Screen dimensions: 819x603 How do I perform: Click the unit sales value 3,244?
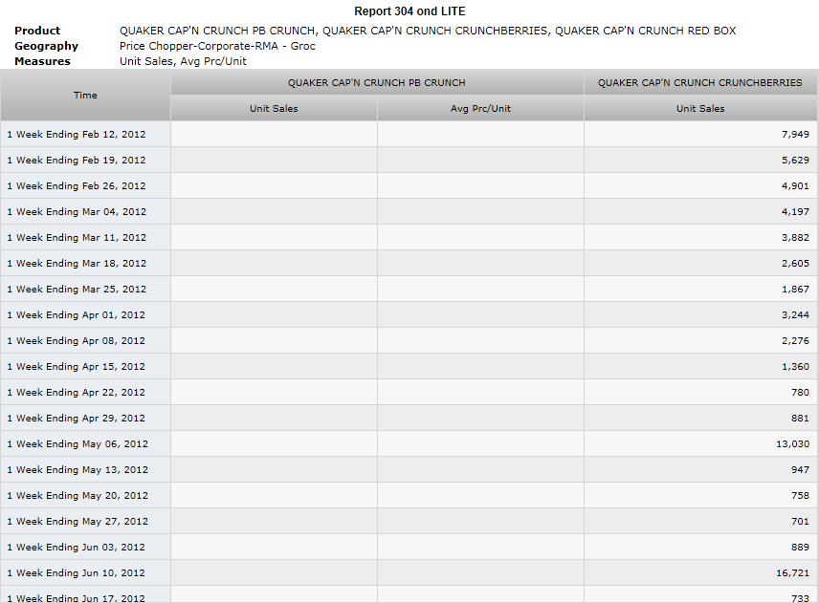click(x=795, y=315)
